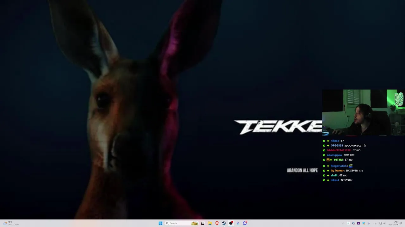Open the notification center icon
Screen dimensions: 405x227
tap(401, 223)
